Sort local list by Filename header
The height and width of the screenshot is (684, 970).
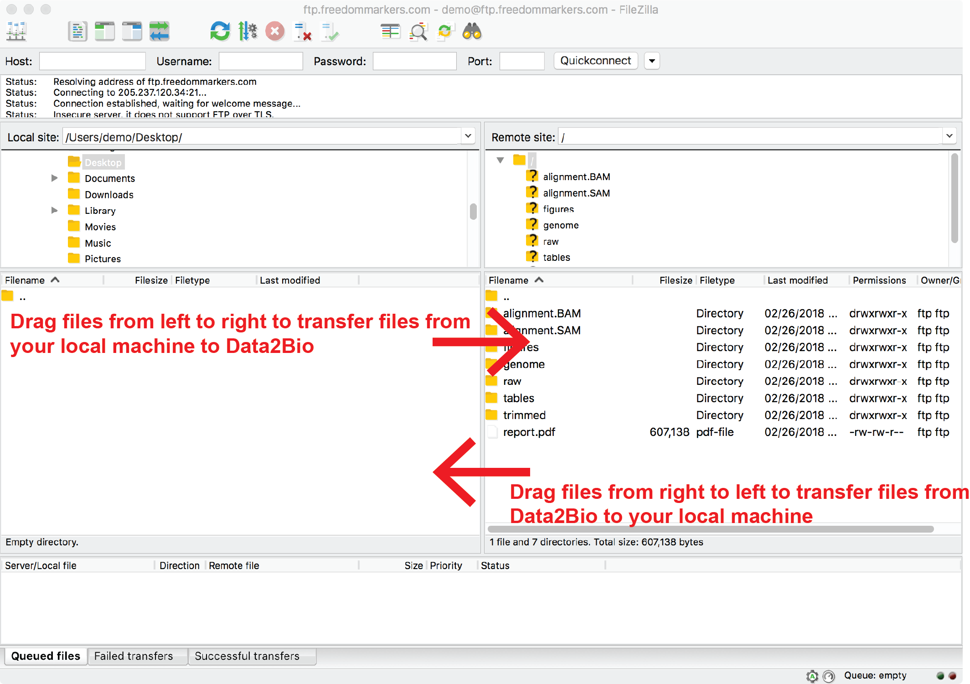coord(53,280)
